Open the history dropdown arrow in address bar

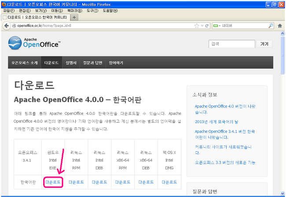point(202,26)
